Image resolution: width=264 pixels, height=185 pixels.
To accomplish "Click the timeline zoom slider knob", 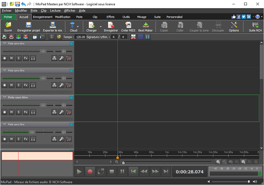I will [x=123, y=163].
